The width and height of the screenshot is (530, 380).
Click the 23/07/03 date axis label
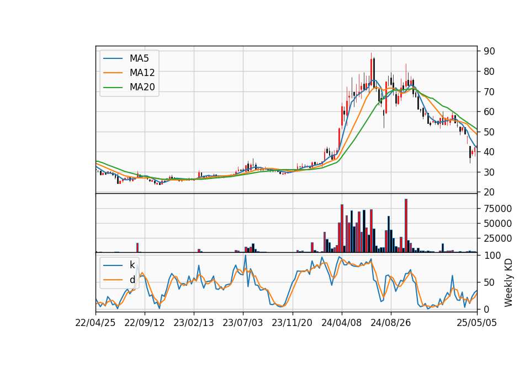click(x=243, y=323)
